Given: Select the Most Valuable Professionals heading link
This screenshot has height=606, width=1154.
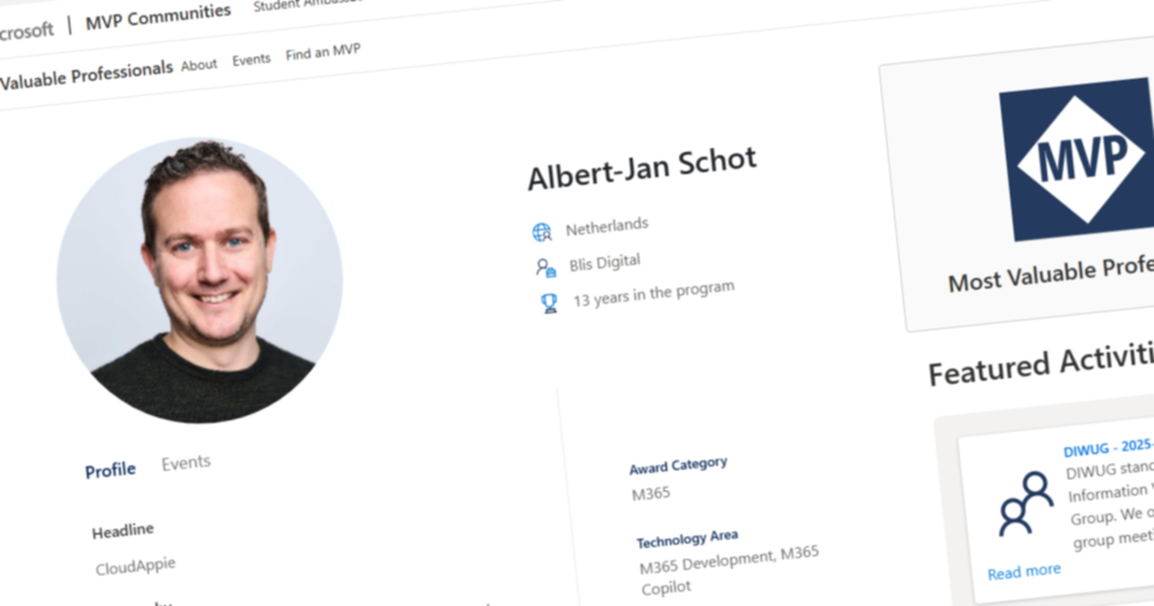Looking at the screenshot, I should (86, 74).
